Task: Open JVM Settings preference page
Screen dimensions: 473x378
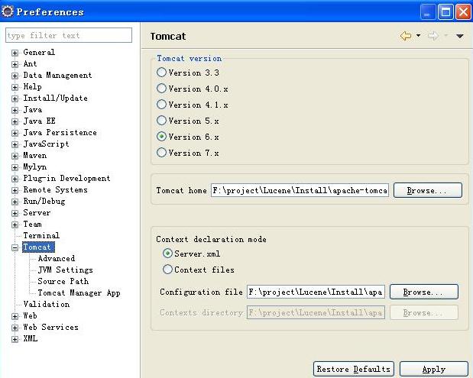Action: point(65,270)
